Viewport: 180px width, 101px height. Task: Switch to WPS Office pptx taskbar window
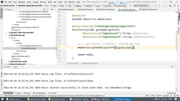pos(100,99)
